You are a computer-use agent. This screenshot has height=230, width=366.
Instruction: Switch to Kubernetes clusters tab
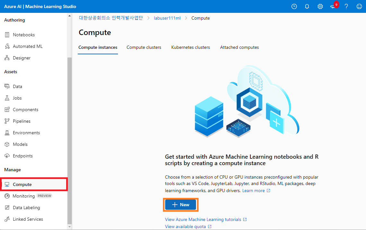tap(191, 47)
